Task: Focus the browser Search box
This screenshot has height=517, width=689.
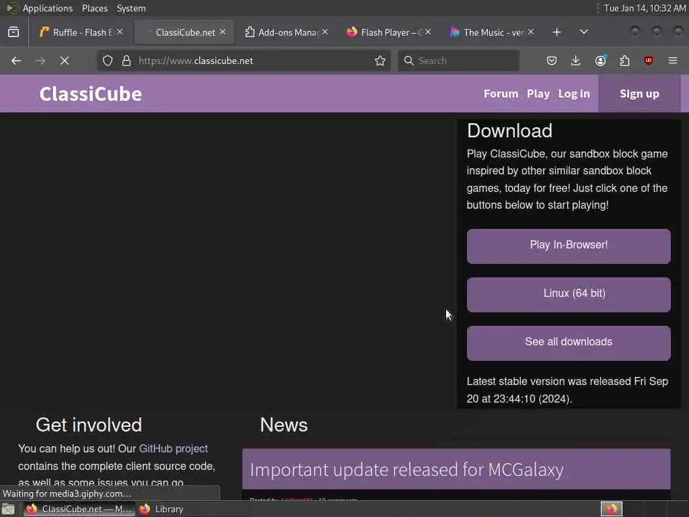Action: coord(459,61)
